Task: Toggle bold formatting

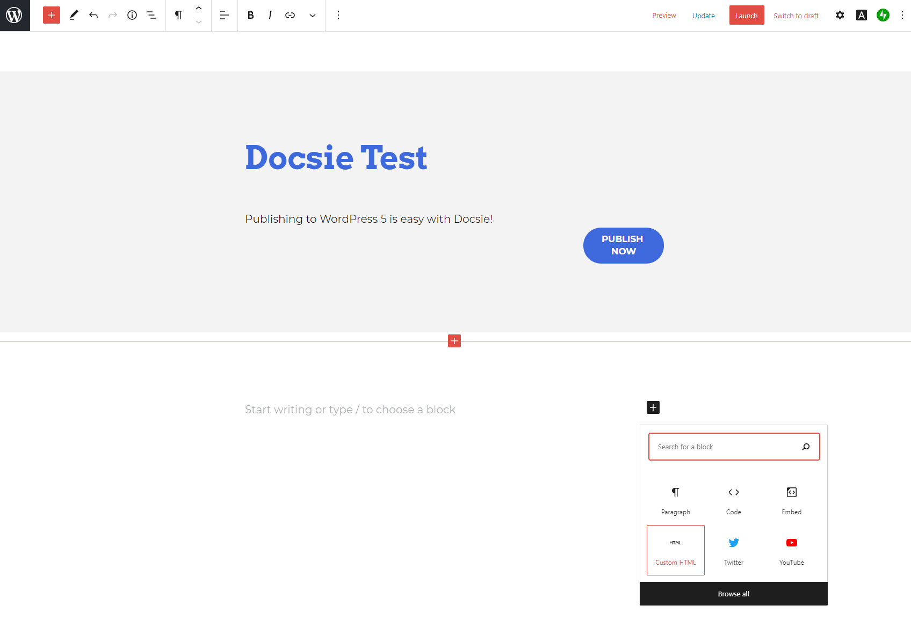Action: (251, 15)
